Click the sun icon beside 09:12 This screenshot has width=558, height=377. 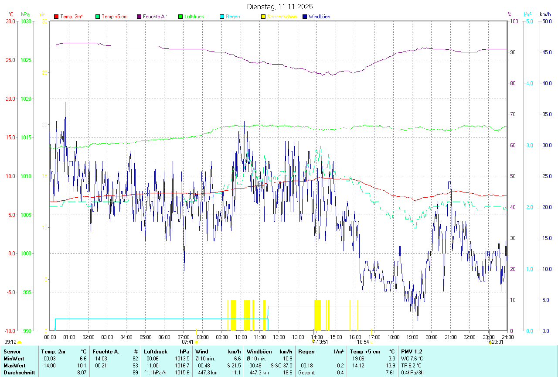[20, 343]
